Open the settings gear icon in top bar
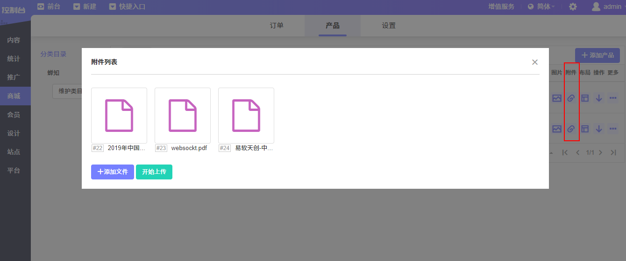 click(573, 7)
